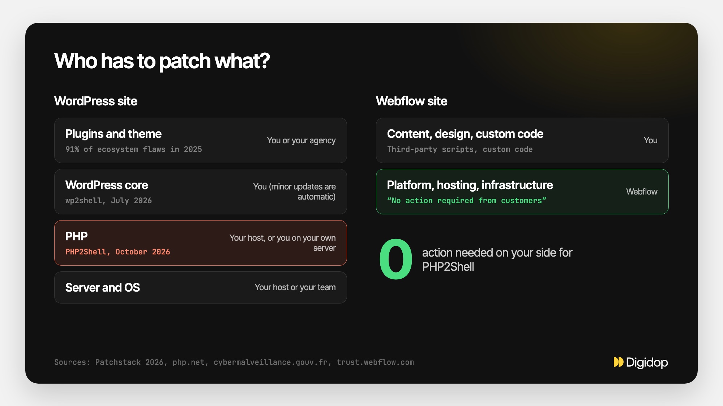The height and width of the screenshot is (406, 723).
Task: Select the 'PHP' card title
Action: pos(76,236)
